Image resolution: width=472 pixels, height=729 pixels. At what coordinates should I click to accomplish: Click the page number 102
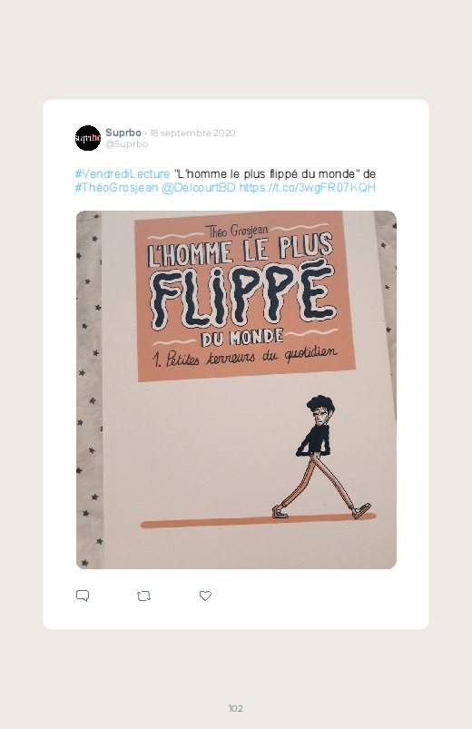point(236,708)
